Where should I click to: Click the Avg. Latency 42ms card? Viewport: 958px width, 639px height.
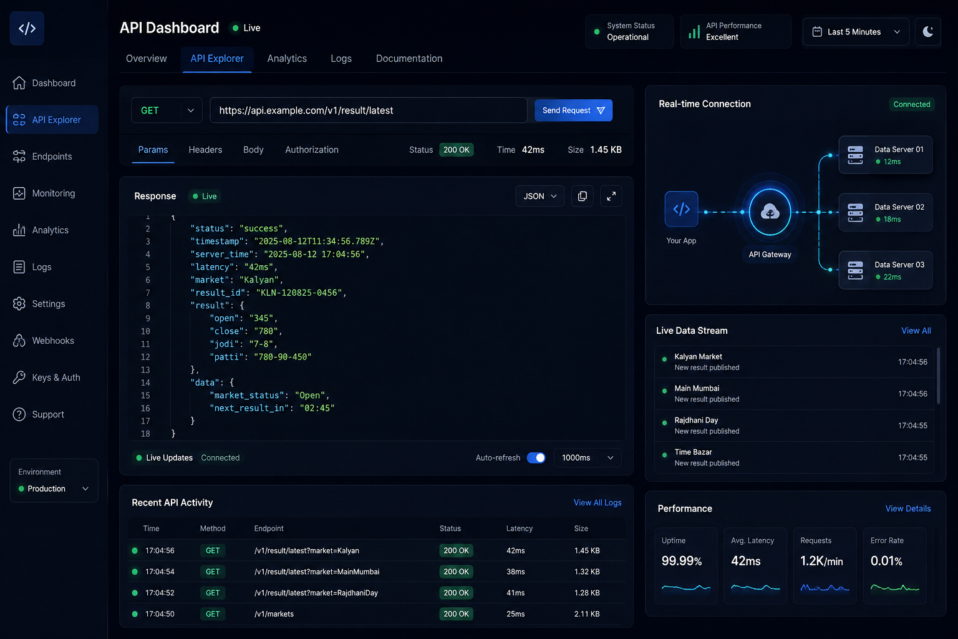tap(755, 566)
